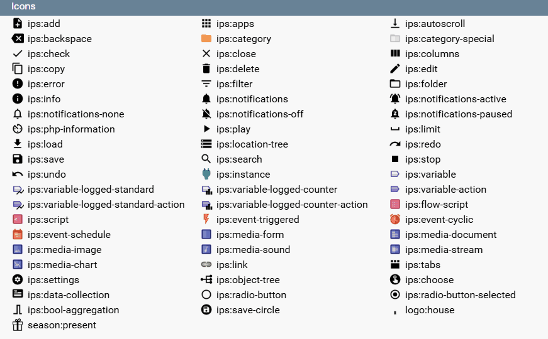Viewport: 548px width, 339px height.
Task: Click the ips:event-cyclic alarm clock icon
Action: pos(395,220)
